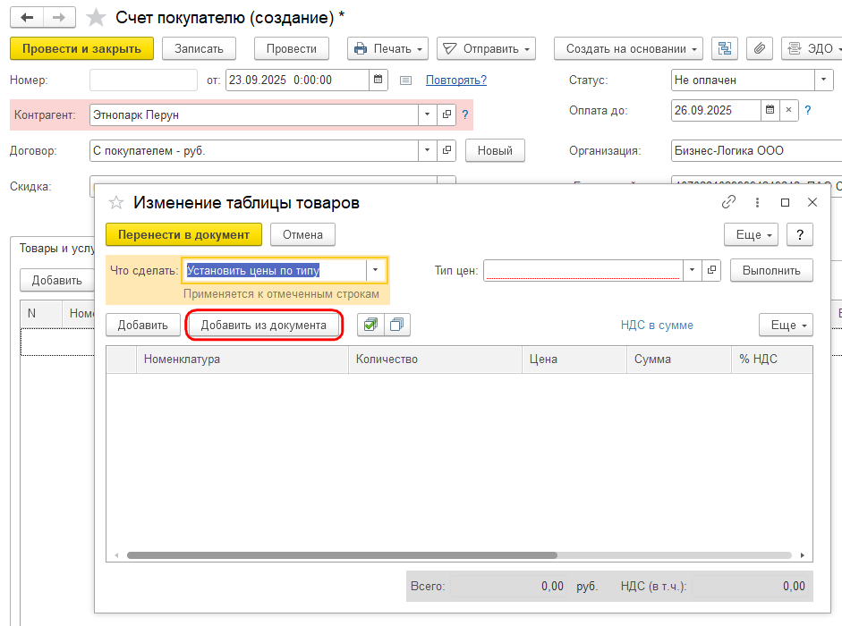Open dialog help with the question mark button
The image size is (842, 626).
(x=800, y=234)
